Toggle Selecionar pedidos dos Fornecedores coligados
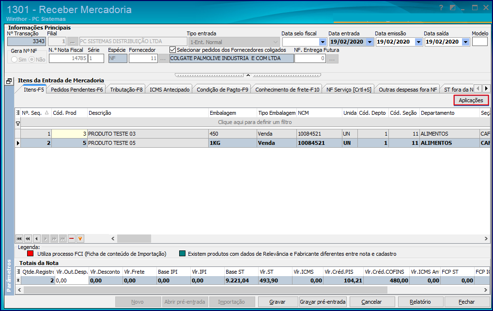Screen dimensions: 493x311 [172, 50]
